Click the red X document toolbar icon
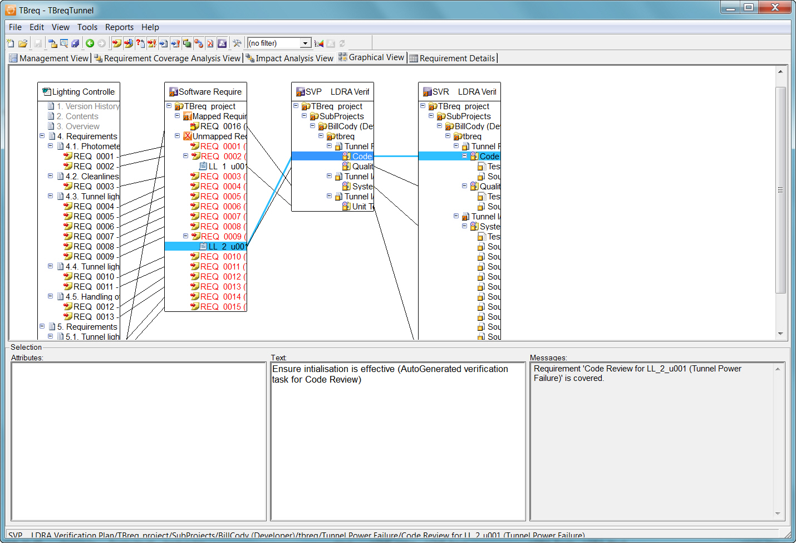 [x=210, y=43]
